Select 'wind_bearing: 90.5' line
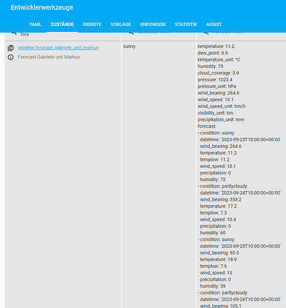The image size is (286, 308). pyautogui.click(x=220, y=253)
